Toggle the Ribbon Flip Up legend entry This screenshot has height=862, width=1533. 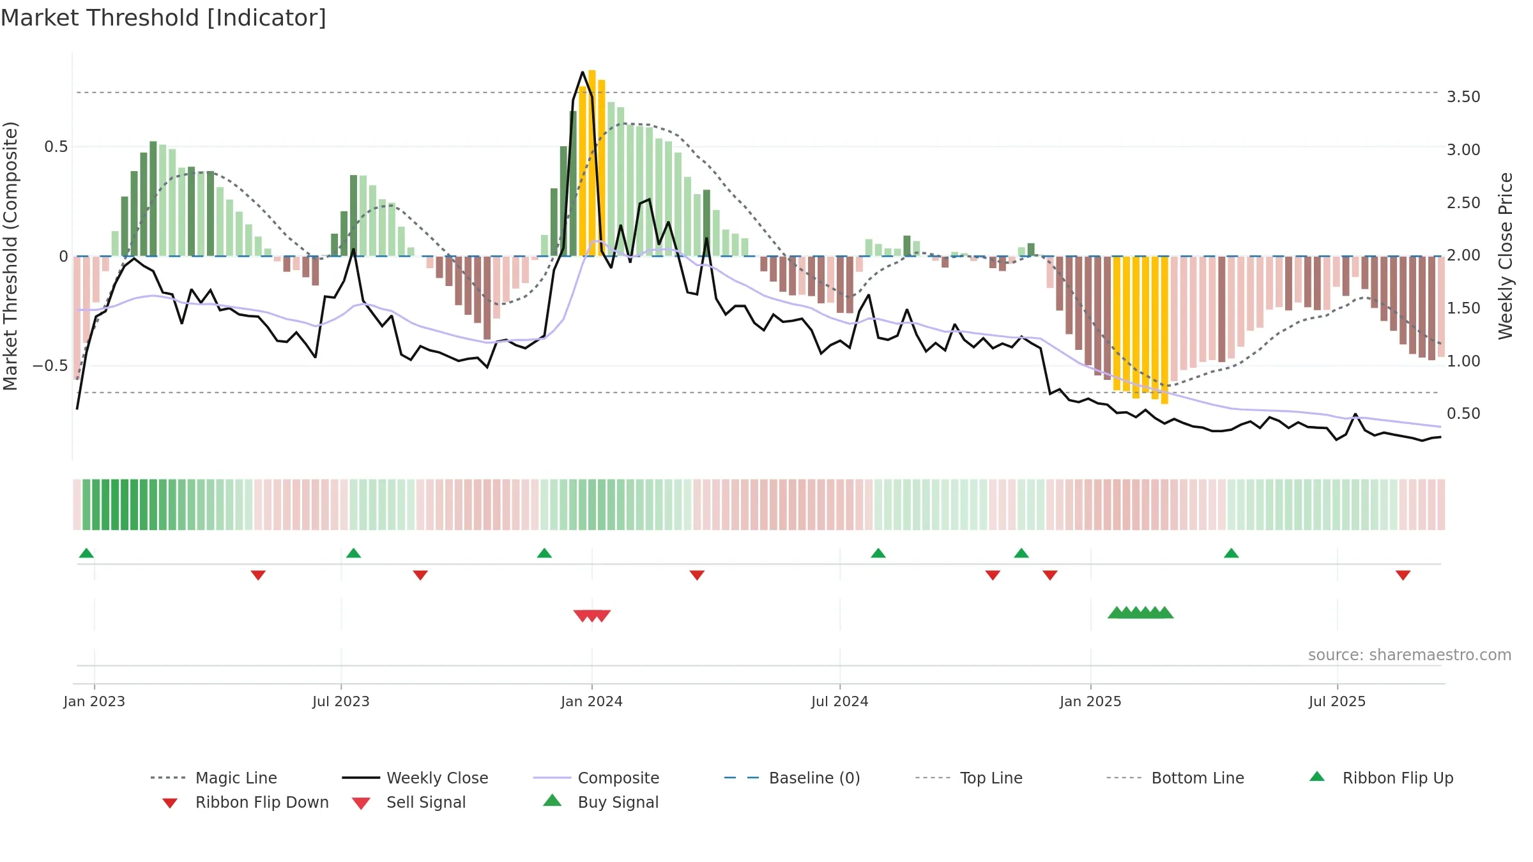(x=1381, y=778)
